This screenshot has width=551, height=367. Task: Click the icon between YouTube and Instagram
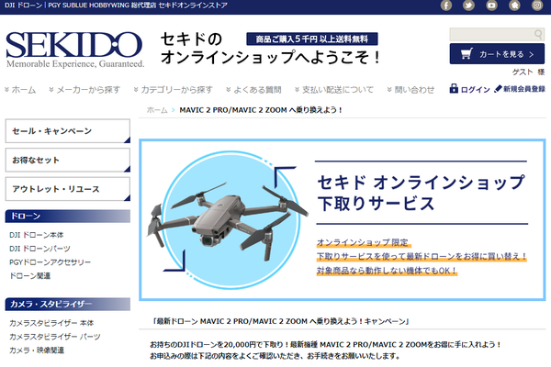[514, 6]
